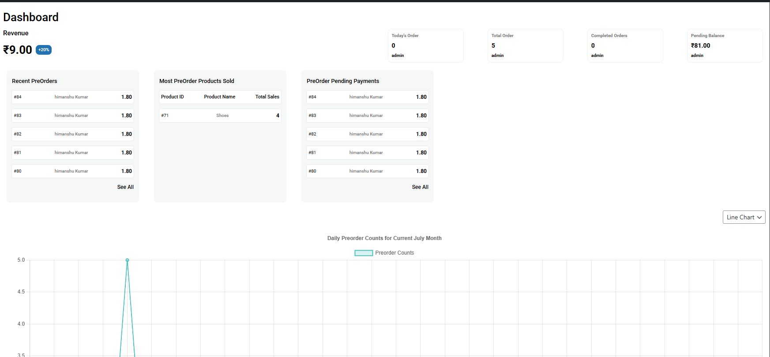Open recent preorder #82 row
This screenshot has width=770, height=357.
pos(73,134)
